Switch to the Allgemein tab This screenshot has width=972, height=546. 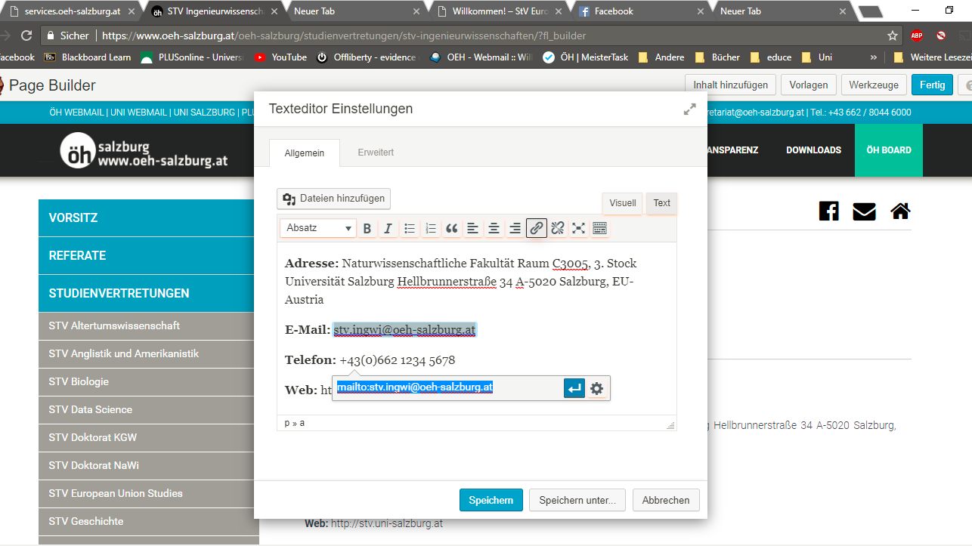pyautogui.click(x=305, y=153)
